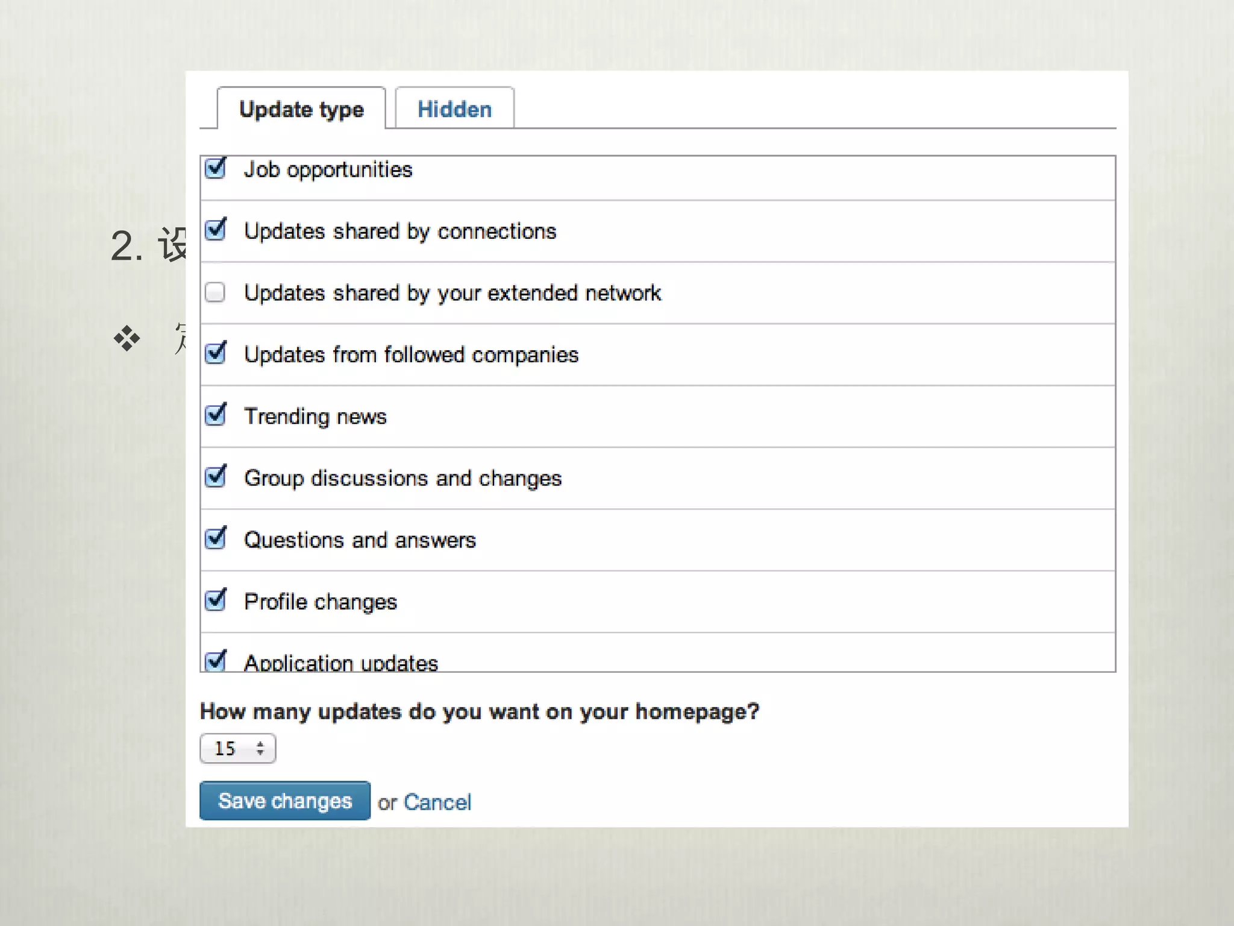Click the Cancel link
1234x926 pixels.
(437, 802)
